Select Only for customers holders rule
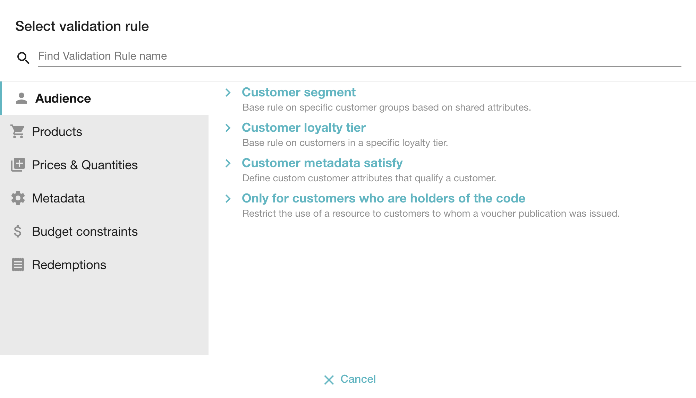 [383, 198]
